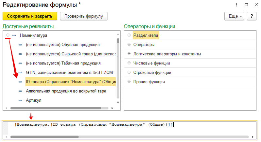
Task: Collapse the Номенклатура tree node
Action: (x=8, y=35)
